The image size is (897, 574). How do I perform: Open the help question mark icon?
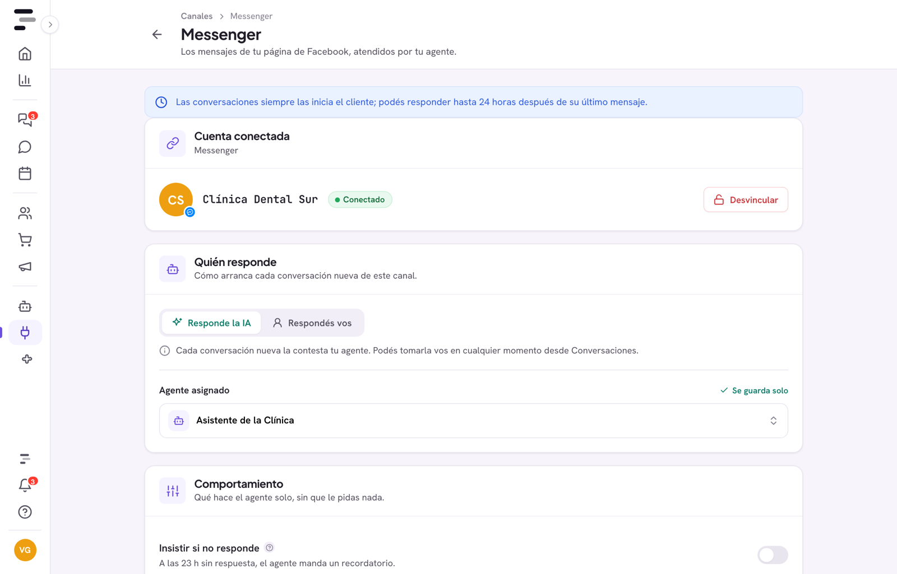25,512
